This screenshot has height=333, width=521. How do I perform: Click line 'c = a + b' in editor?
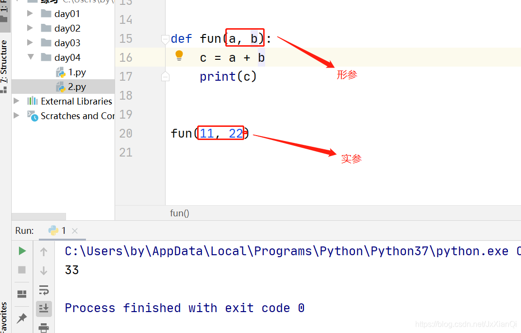click(x=232, y=58)
